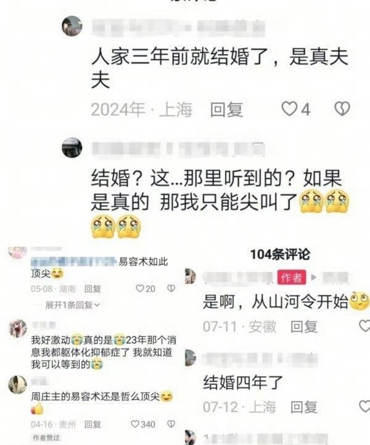Reply to the 07-12 上海 comment
This screenshot has height=445, width=370.
[x=304, y=407]
